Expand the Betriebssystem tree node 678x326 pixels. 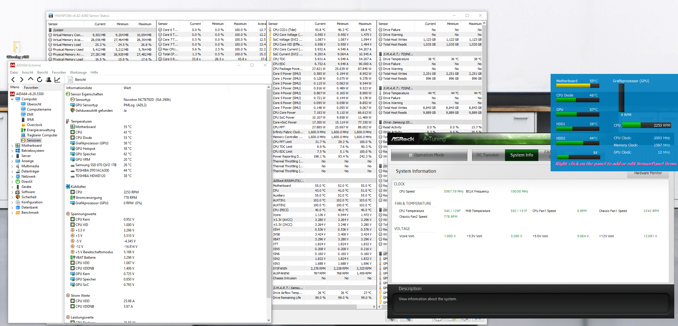(x=12, y=151)
